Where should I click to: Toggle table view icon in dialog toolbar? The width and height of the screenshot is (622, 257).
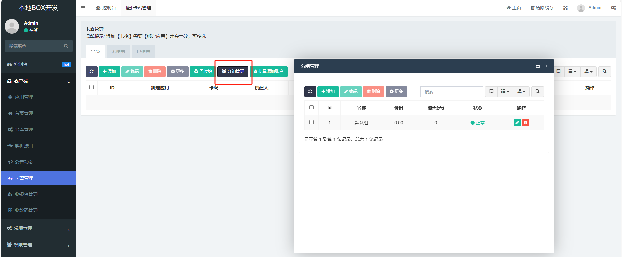[x=491, y=92]
